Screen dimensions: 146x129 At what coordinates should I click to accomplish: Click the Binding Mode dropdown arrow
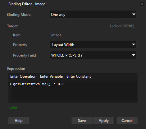click(134, 14)
